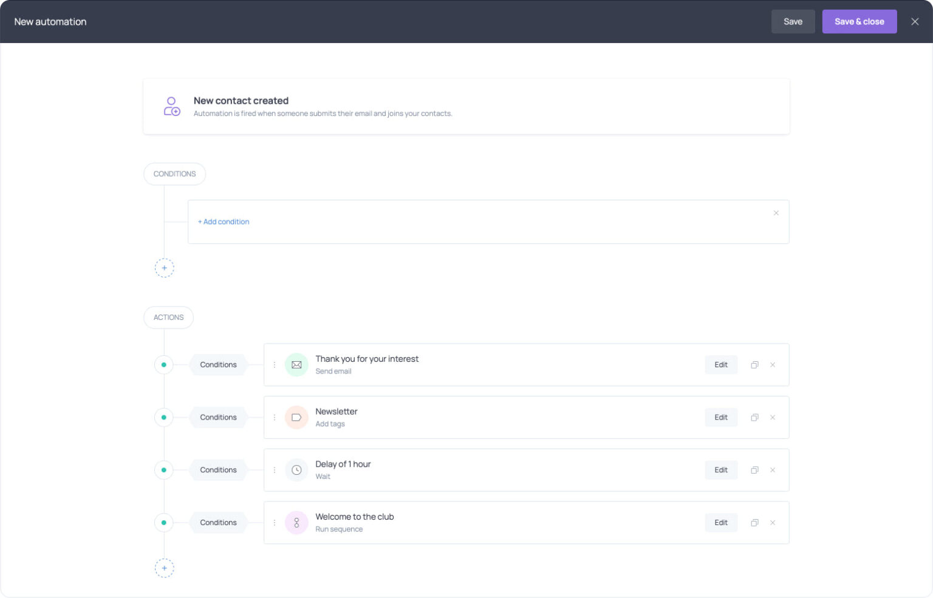
Task: Remove the empty condition block
Action: 776,213
